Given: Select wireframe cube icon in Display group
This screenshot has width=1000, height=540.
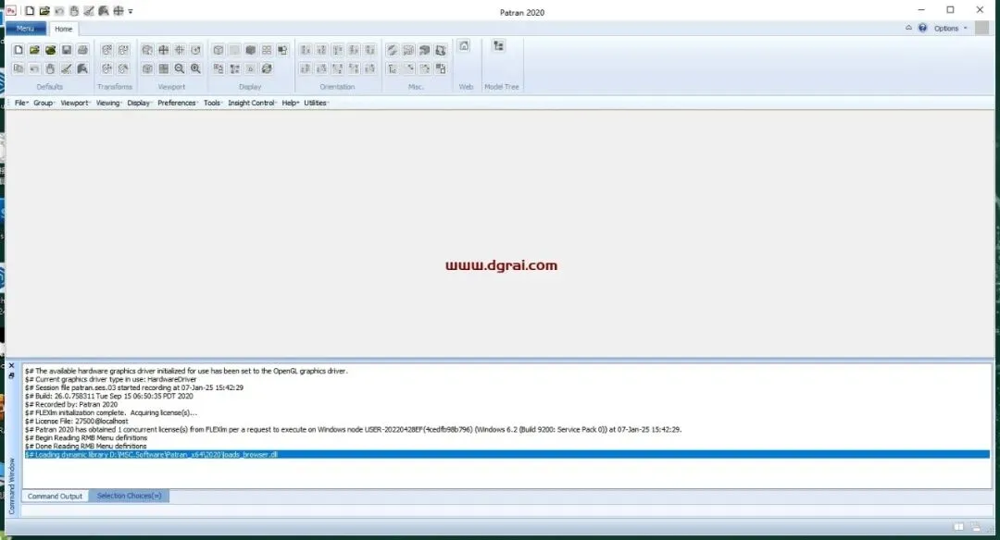Looking at the screenshot, I should (219, 50).
